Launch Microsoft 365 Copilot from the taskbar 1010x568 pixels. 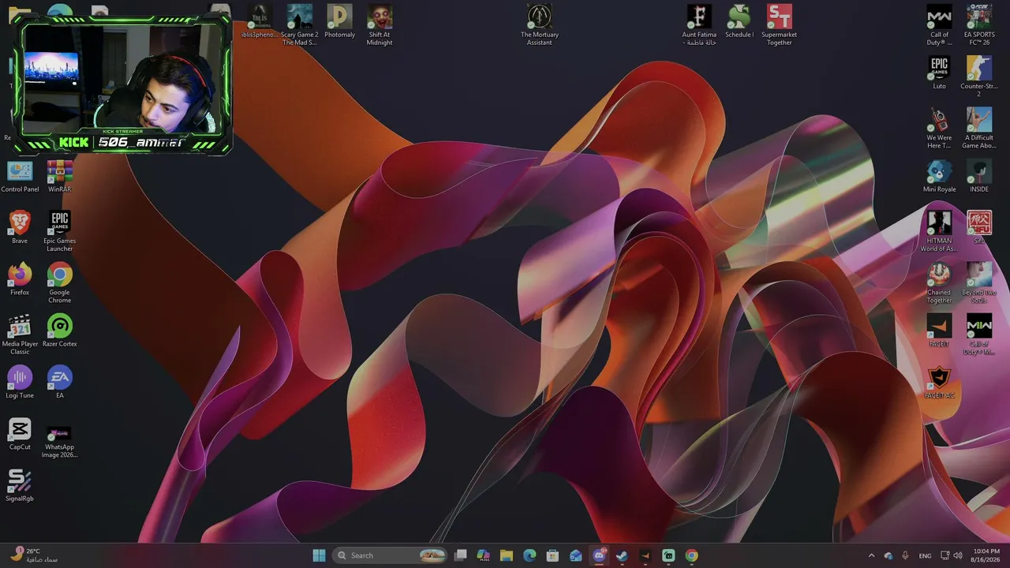[x=484, y=555]
